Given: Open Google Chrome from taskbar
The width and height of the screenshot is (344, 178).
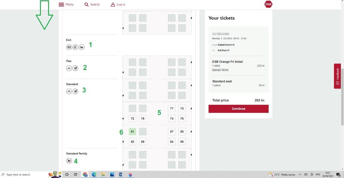Looking at the screenshot, I should (85, 175).
